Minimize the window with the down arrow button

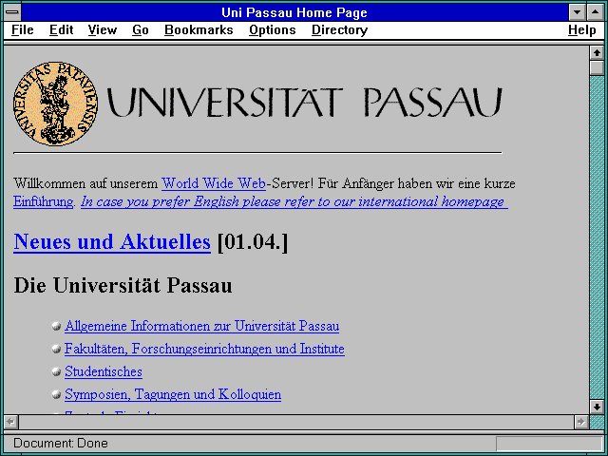(x=577, y=12)
